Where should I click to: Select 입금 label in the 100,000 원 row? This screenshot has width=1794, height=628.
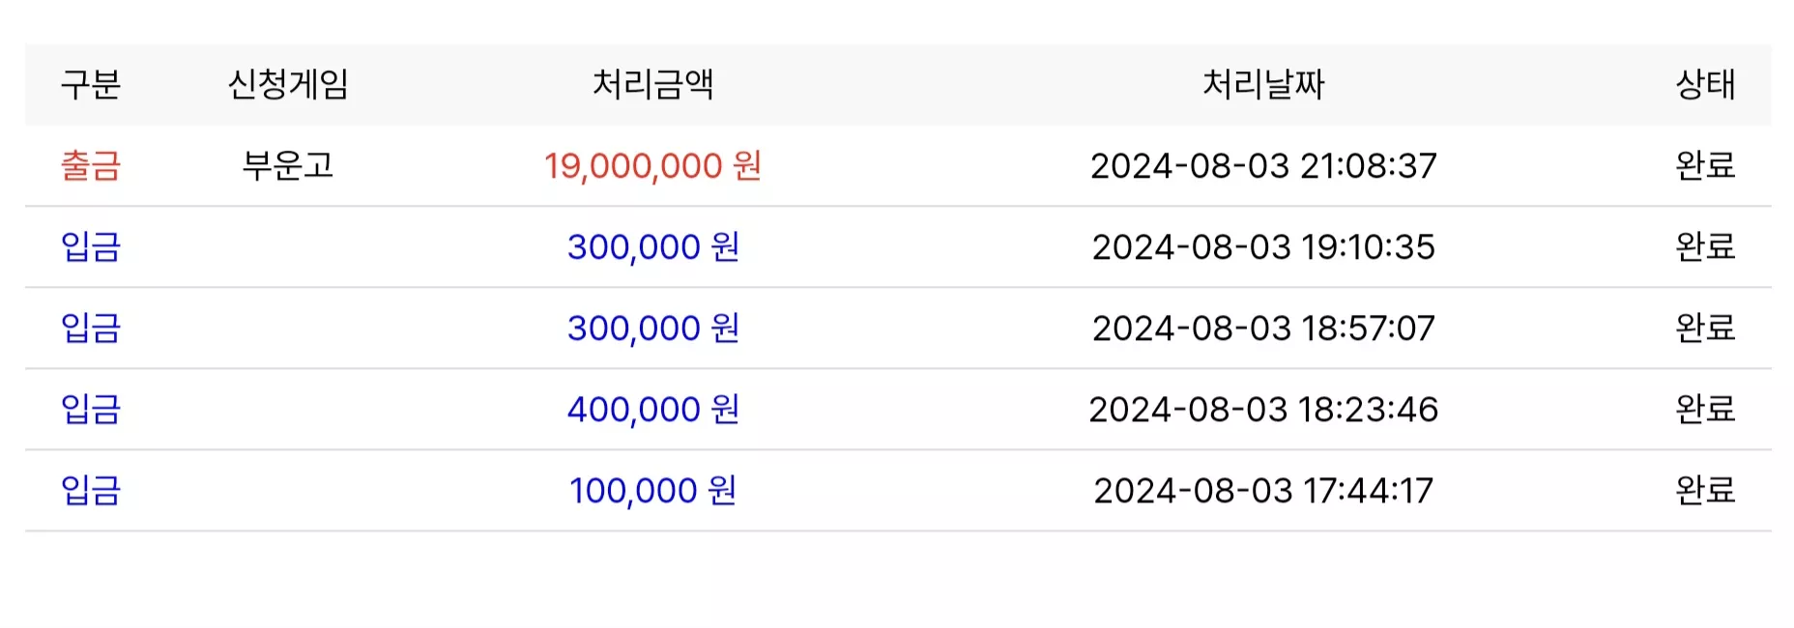point(91,491)
